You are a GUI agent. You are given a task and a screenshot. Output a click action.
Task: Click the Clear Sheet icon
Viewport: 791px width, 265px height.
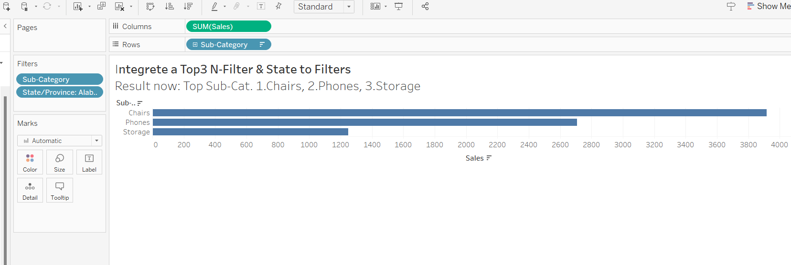119,7
